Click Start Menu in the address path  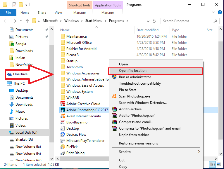click(x=94, y=21)
